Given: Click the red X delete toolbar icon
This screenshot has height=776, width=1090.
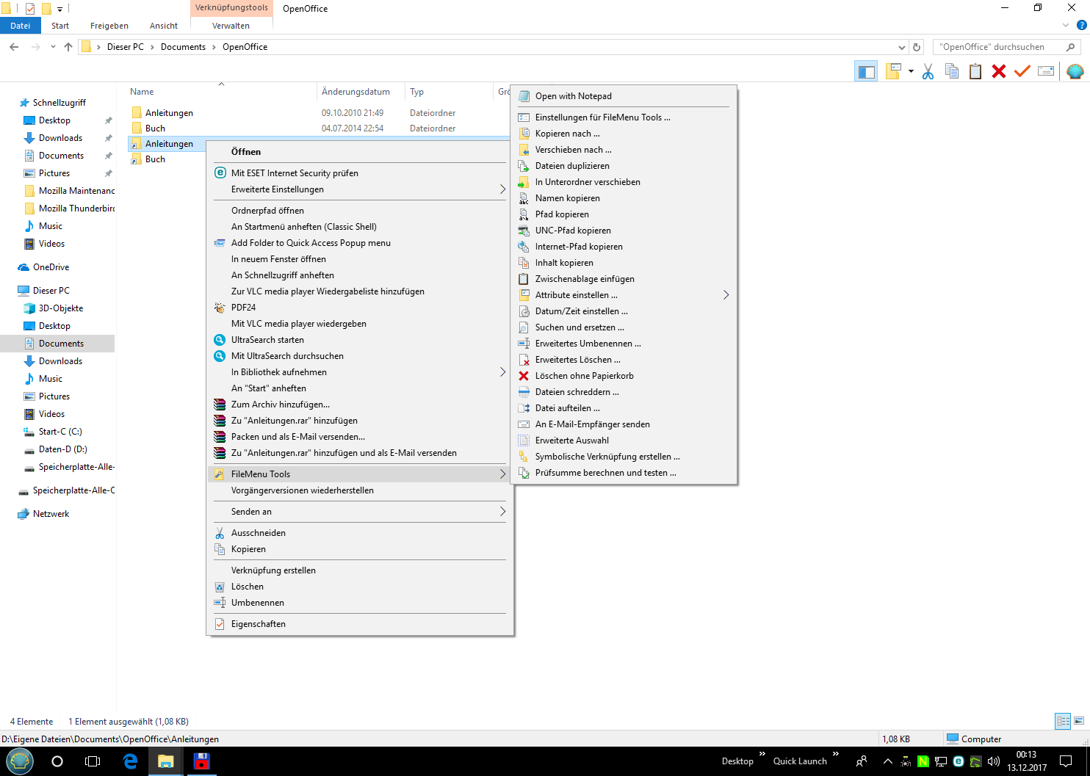Looking at the screenshot, I should coord(998,71).
